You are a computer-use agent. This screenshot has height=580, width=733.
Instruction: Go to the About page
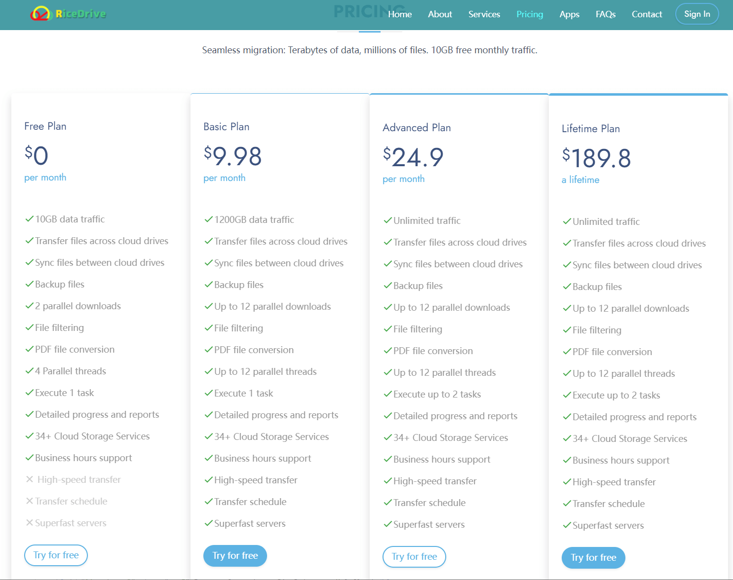click(440, 14)
